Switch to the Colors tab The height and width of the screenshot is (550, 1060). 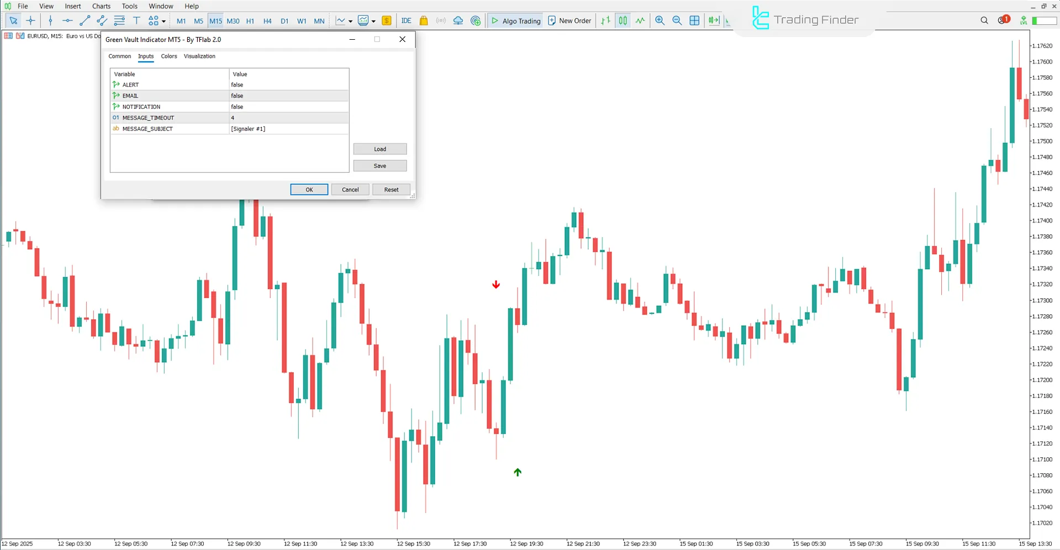[169, 56]
